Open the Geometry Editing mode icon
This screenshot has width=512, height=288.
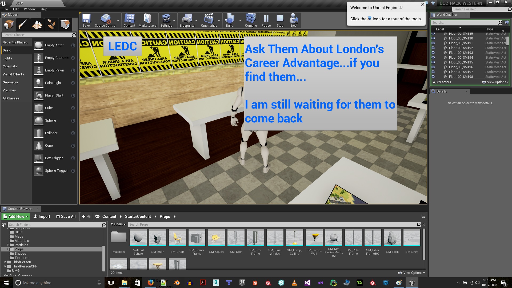tap(65, 25)
